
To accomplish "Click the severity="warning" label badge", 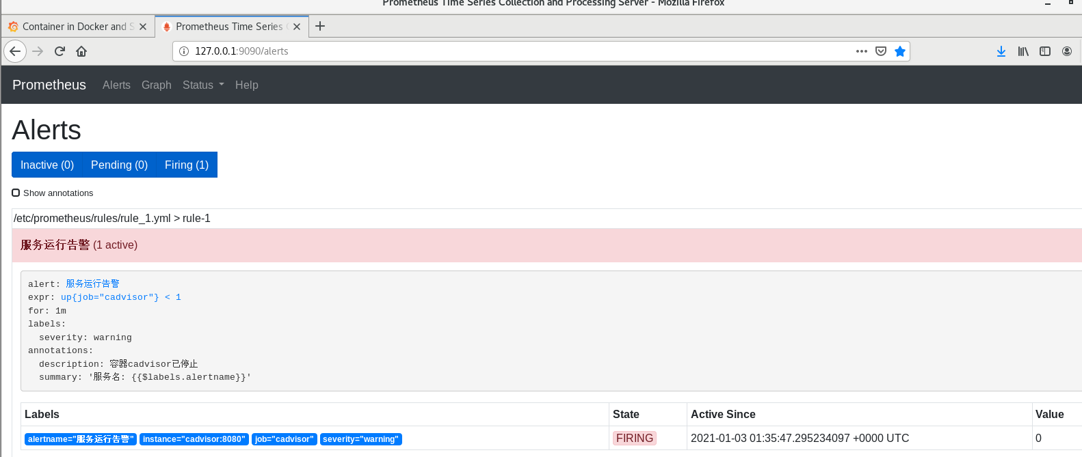I will [x=361, y=439].
